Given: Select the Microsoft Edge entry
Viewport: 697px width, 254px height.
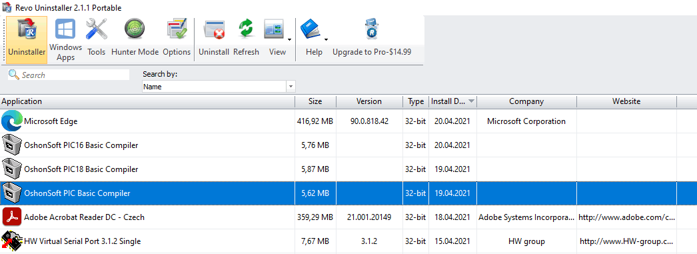Looking at the screenshot, I should pos(348,121).
